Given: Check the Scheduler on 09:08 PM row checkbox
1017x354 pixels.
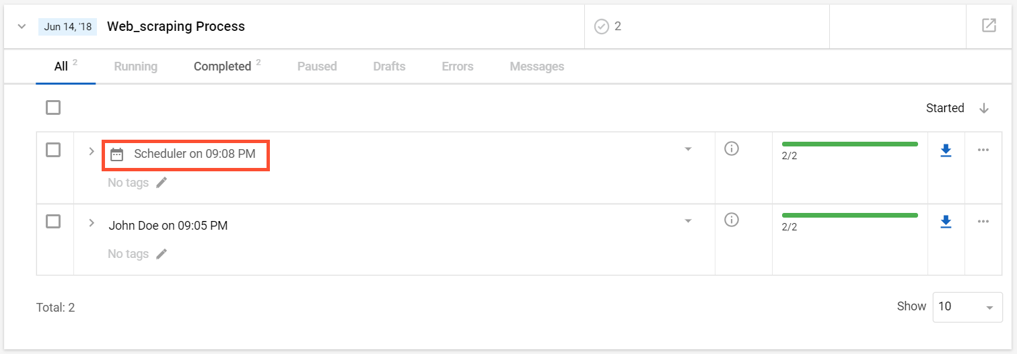Looking at the screenshot, I should (53, 150).
